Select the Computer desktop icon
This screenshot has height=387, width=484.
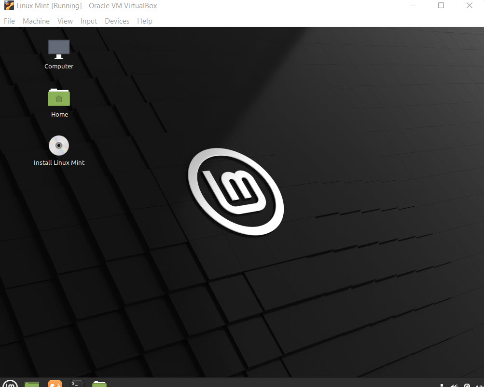[x=59, y=50]
